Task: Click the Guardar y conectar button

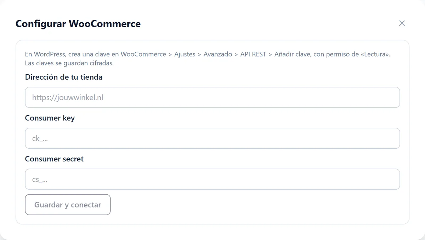Action: (x=68, y=205)
